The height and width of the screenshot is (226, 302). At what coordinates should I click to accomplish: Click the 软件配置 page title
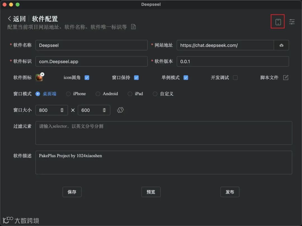[x=45, y=19]
